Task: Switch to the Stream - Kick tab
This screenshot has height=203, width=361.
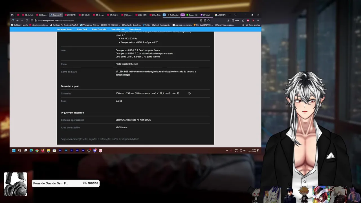Action: [192, 15]
